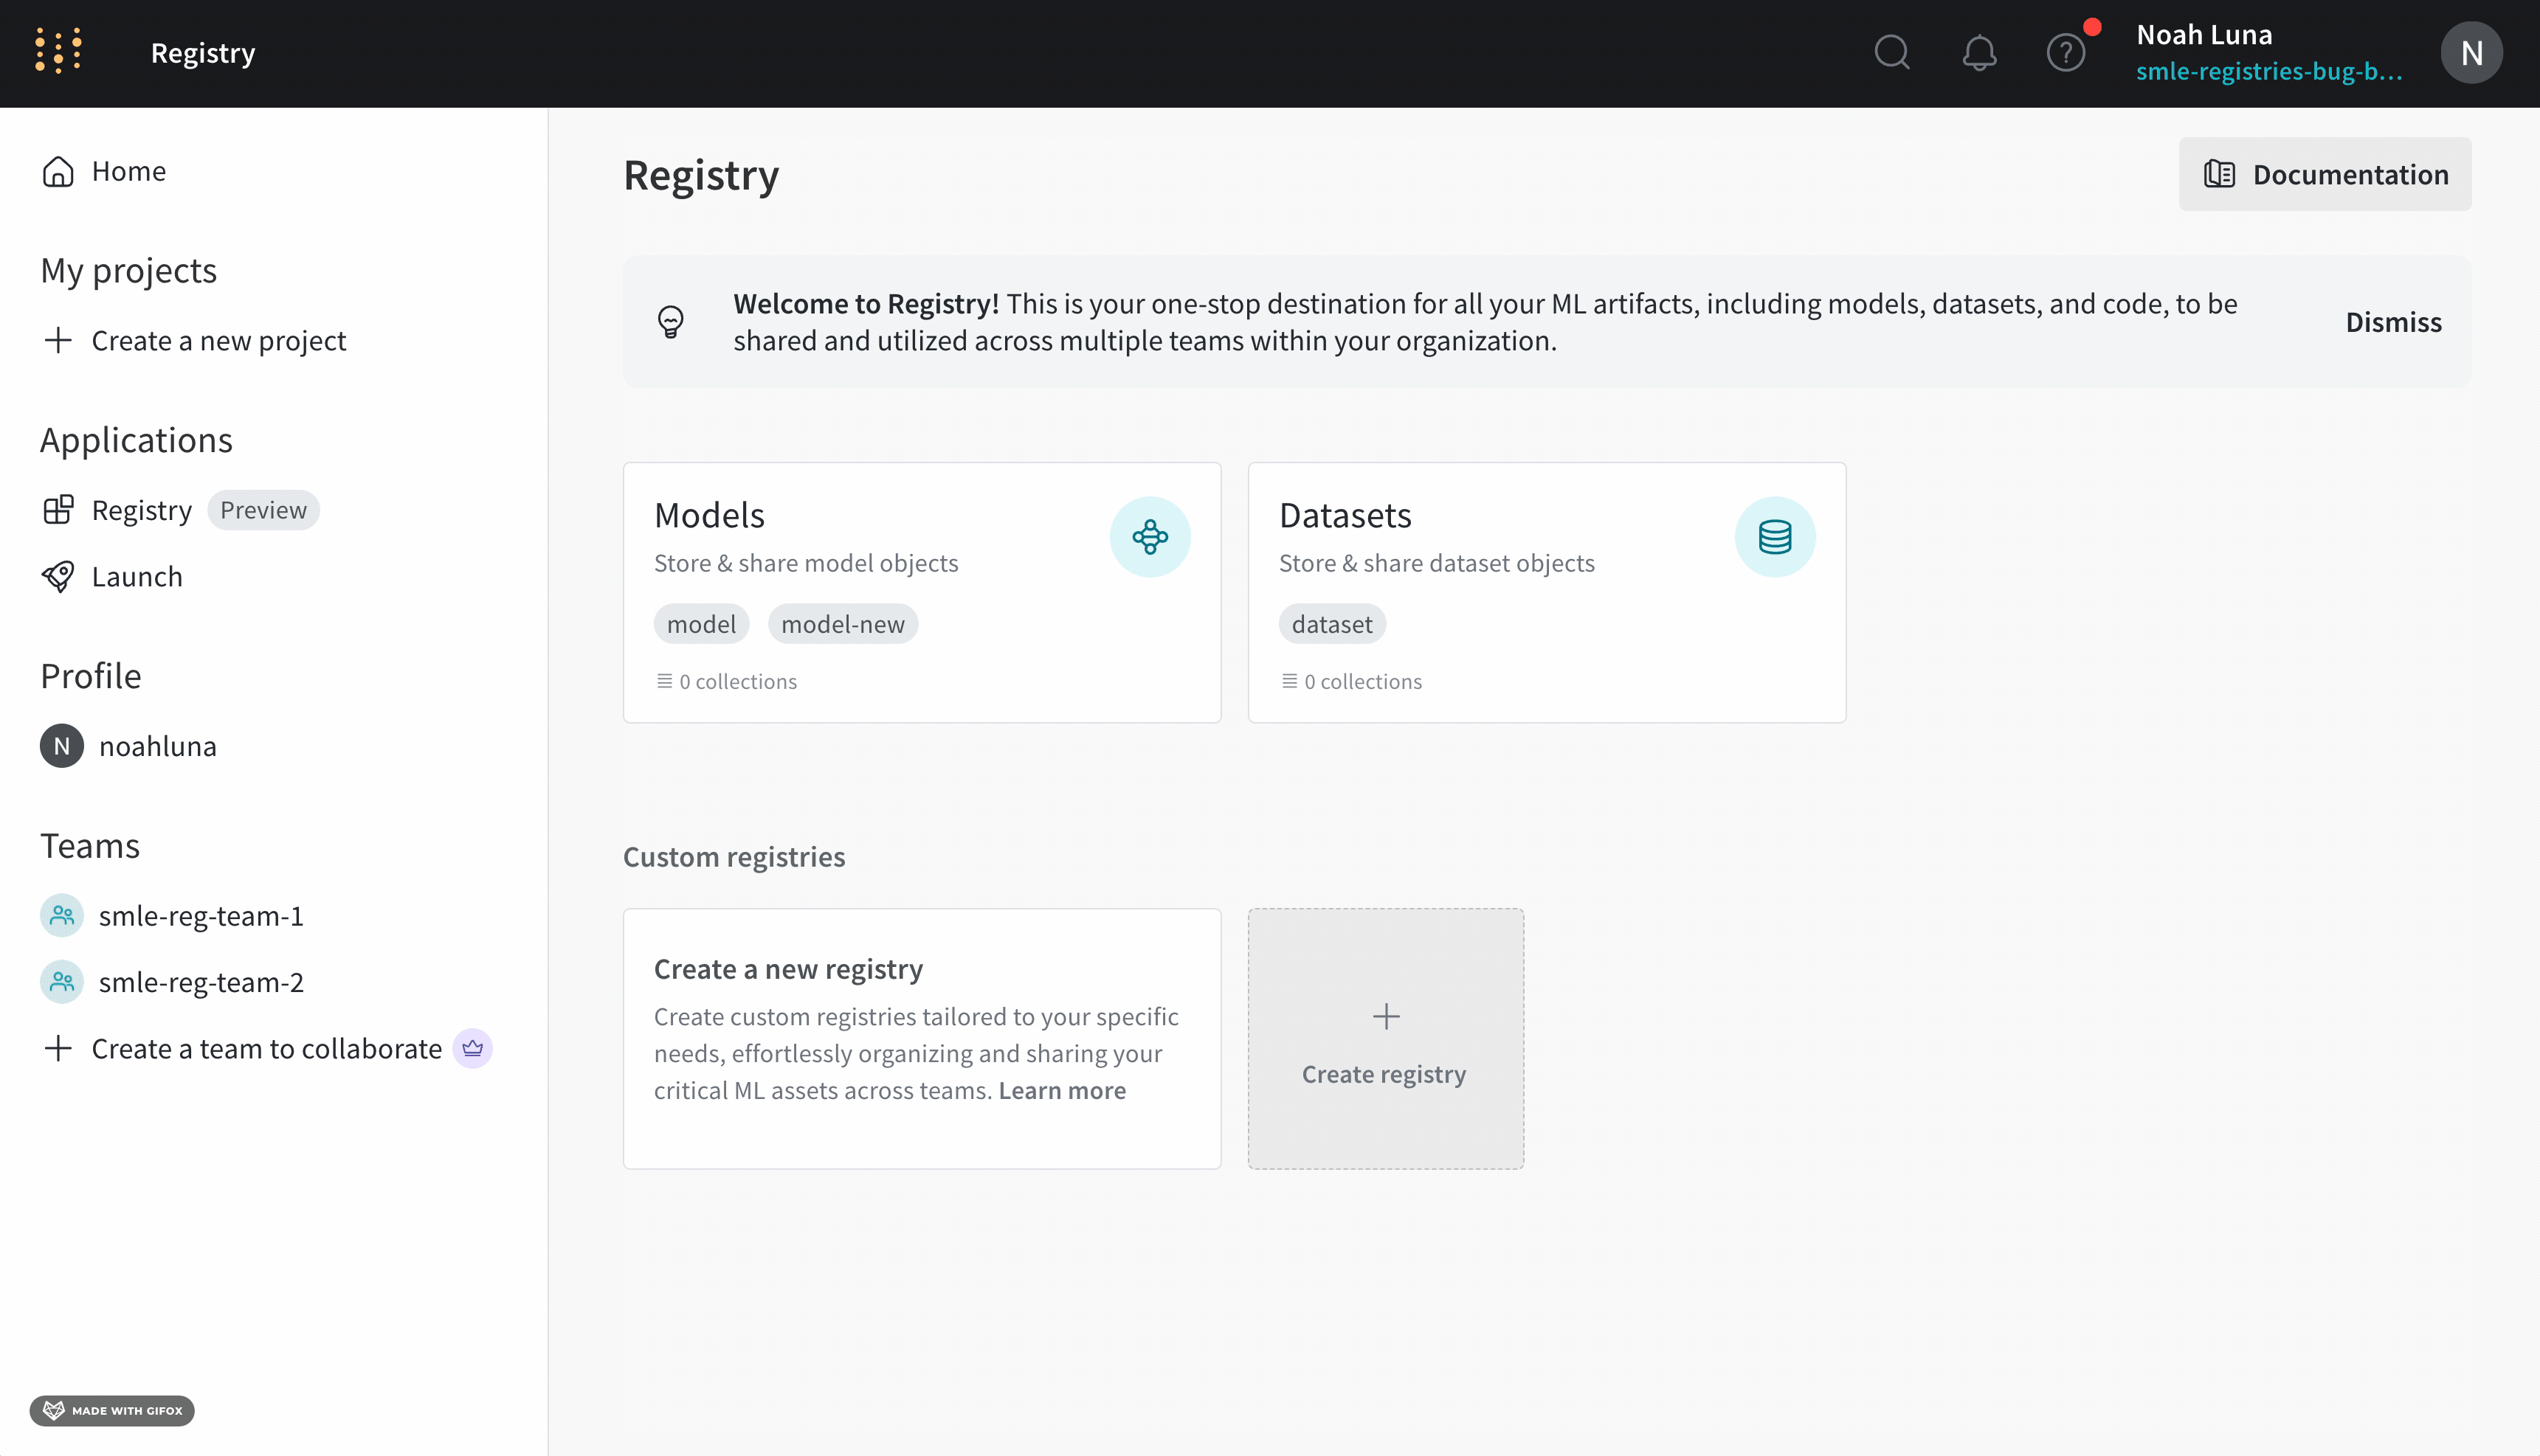This screenshot has width=2540, height=1456.
Task: Click the crown icon beside Create a team
Action: (472, 1048)
